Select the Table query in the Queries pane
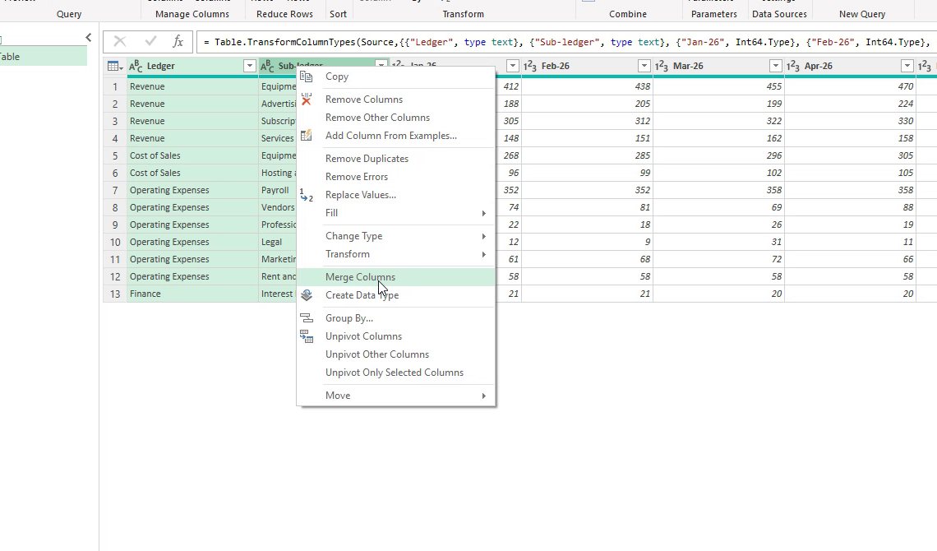The height and width of the screenshot is (551, 937). [x=43, y=57]
